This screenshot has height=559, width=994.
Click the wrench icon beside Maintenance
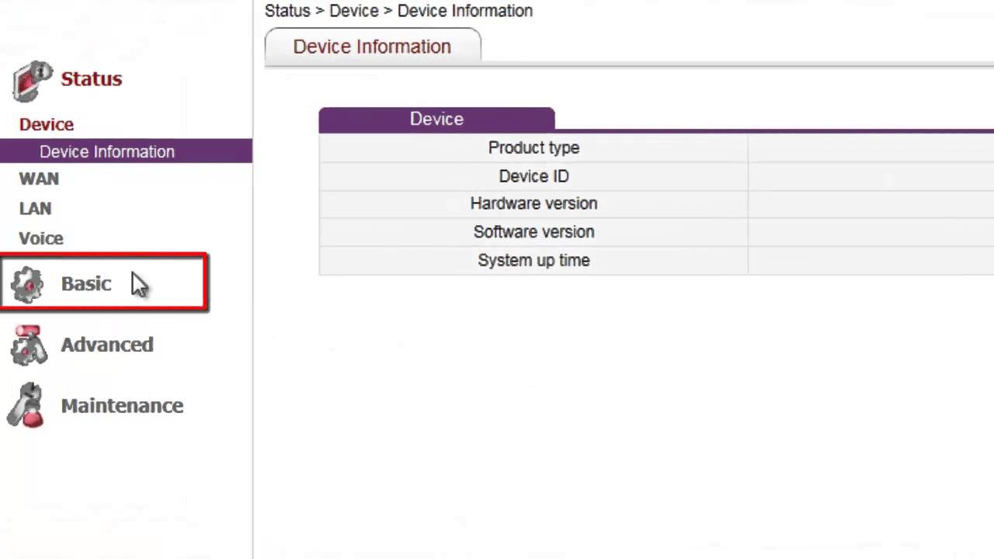click(29, 405)
